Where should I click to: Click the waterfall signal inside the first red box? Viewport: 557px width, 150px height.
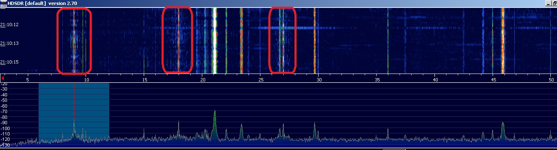pos(74,39)
